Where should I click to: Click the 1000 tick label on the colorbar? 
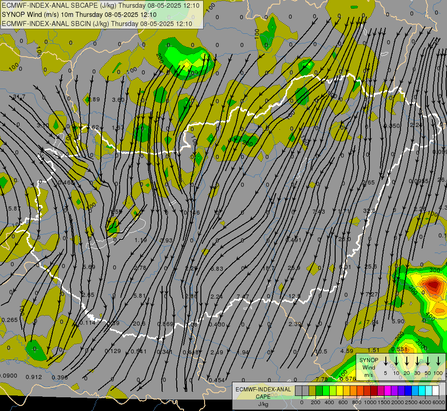[x=370, y=402]
